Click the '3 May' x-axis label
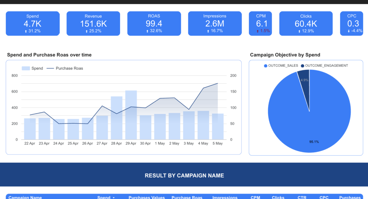This screenshot has height=199, width=368. click(x=189, y=143)
